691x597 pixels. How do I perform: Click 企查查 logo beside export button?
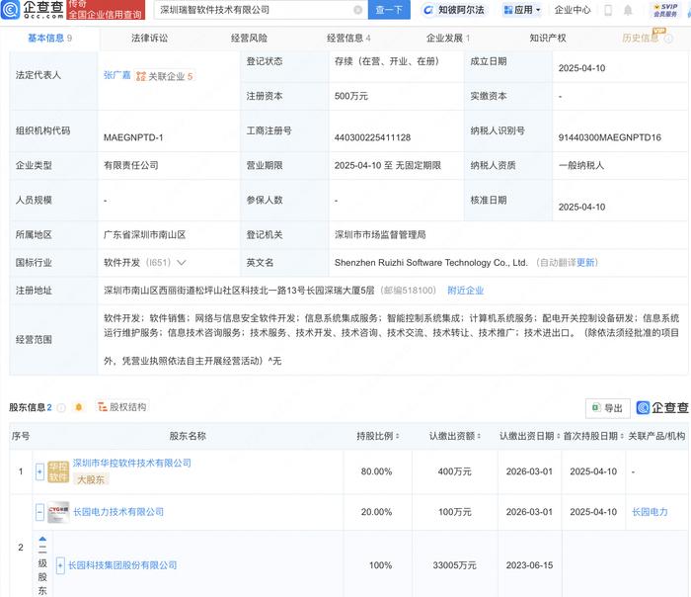[662, 407]
